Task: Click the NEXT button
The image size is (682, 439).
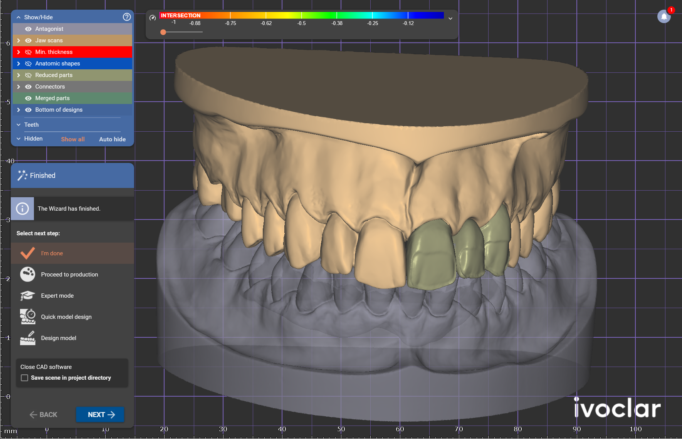Action: (100, 414)
